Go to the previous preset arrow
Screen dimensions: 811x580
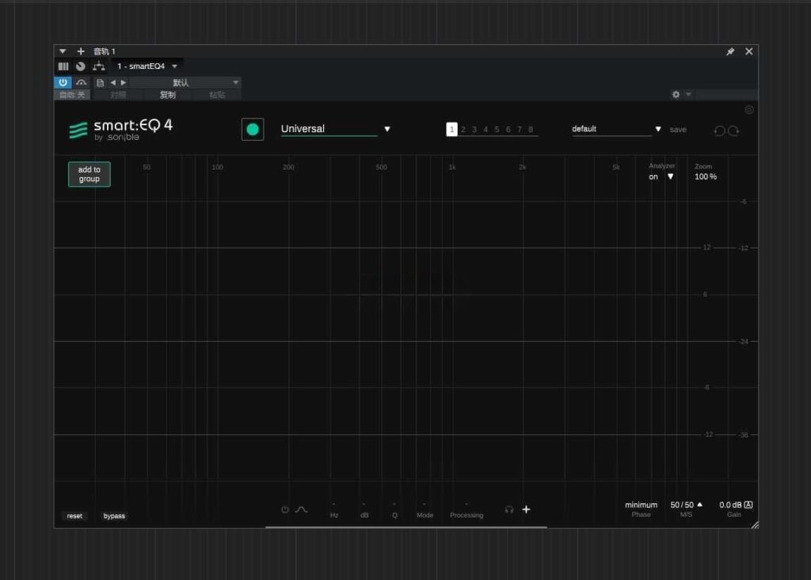[112, 83]
